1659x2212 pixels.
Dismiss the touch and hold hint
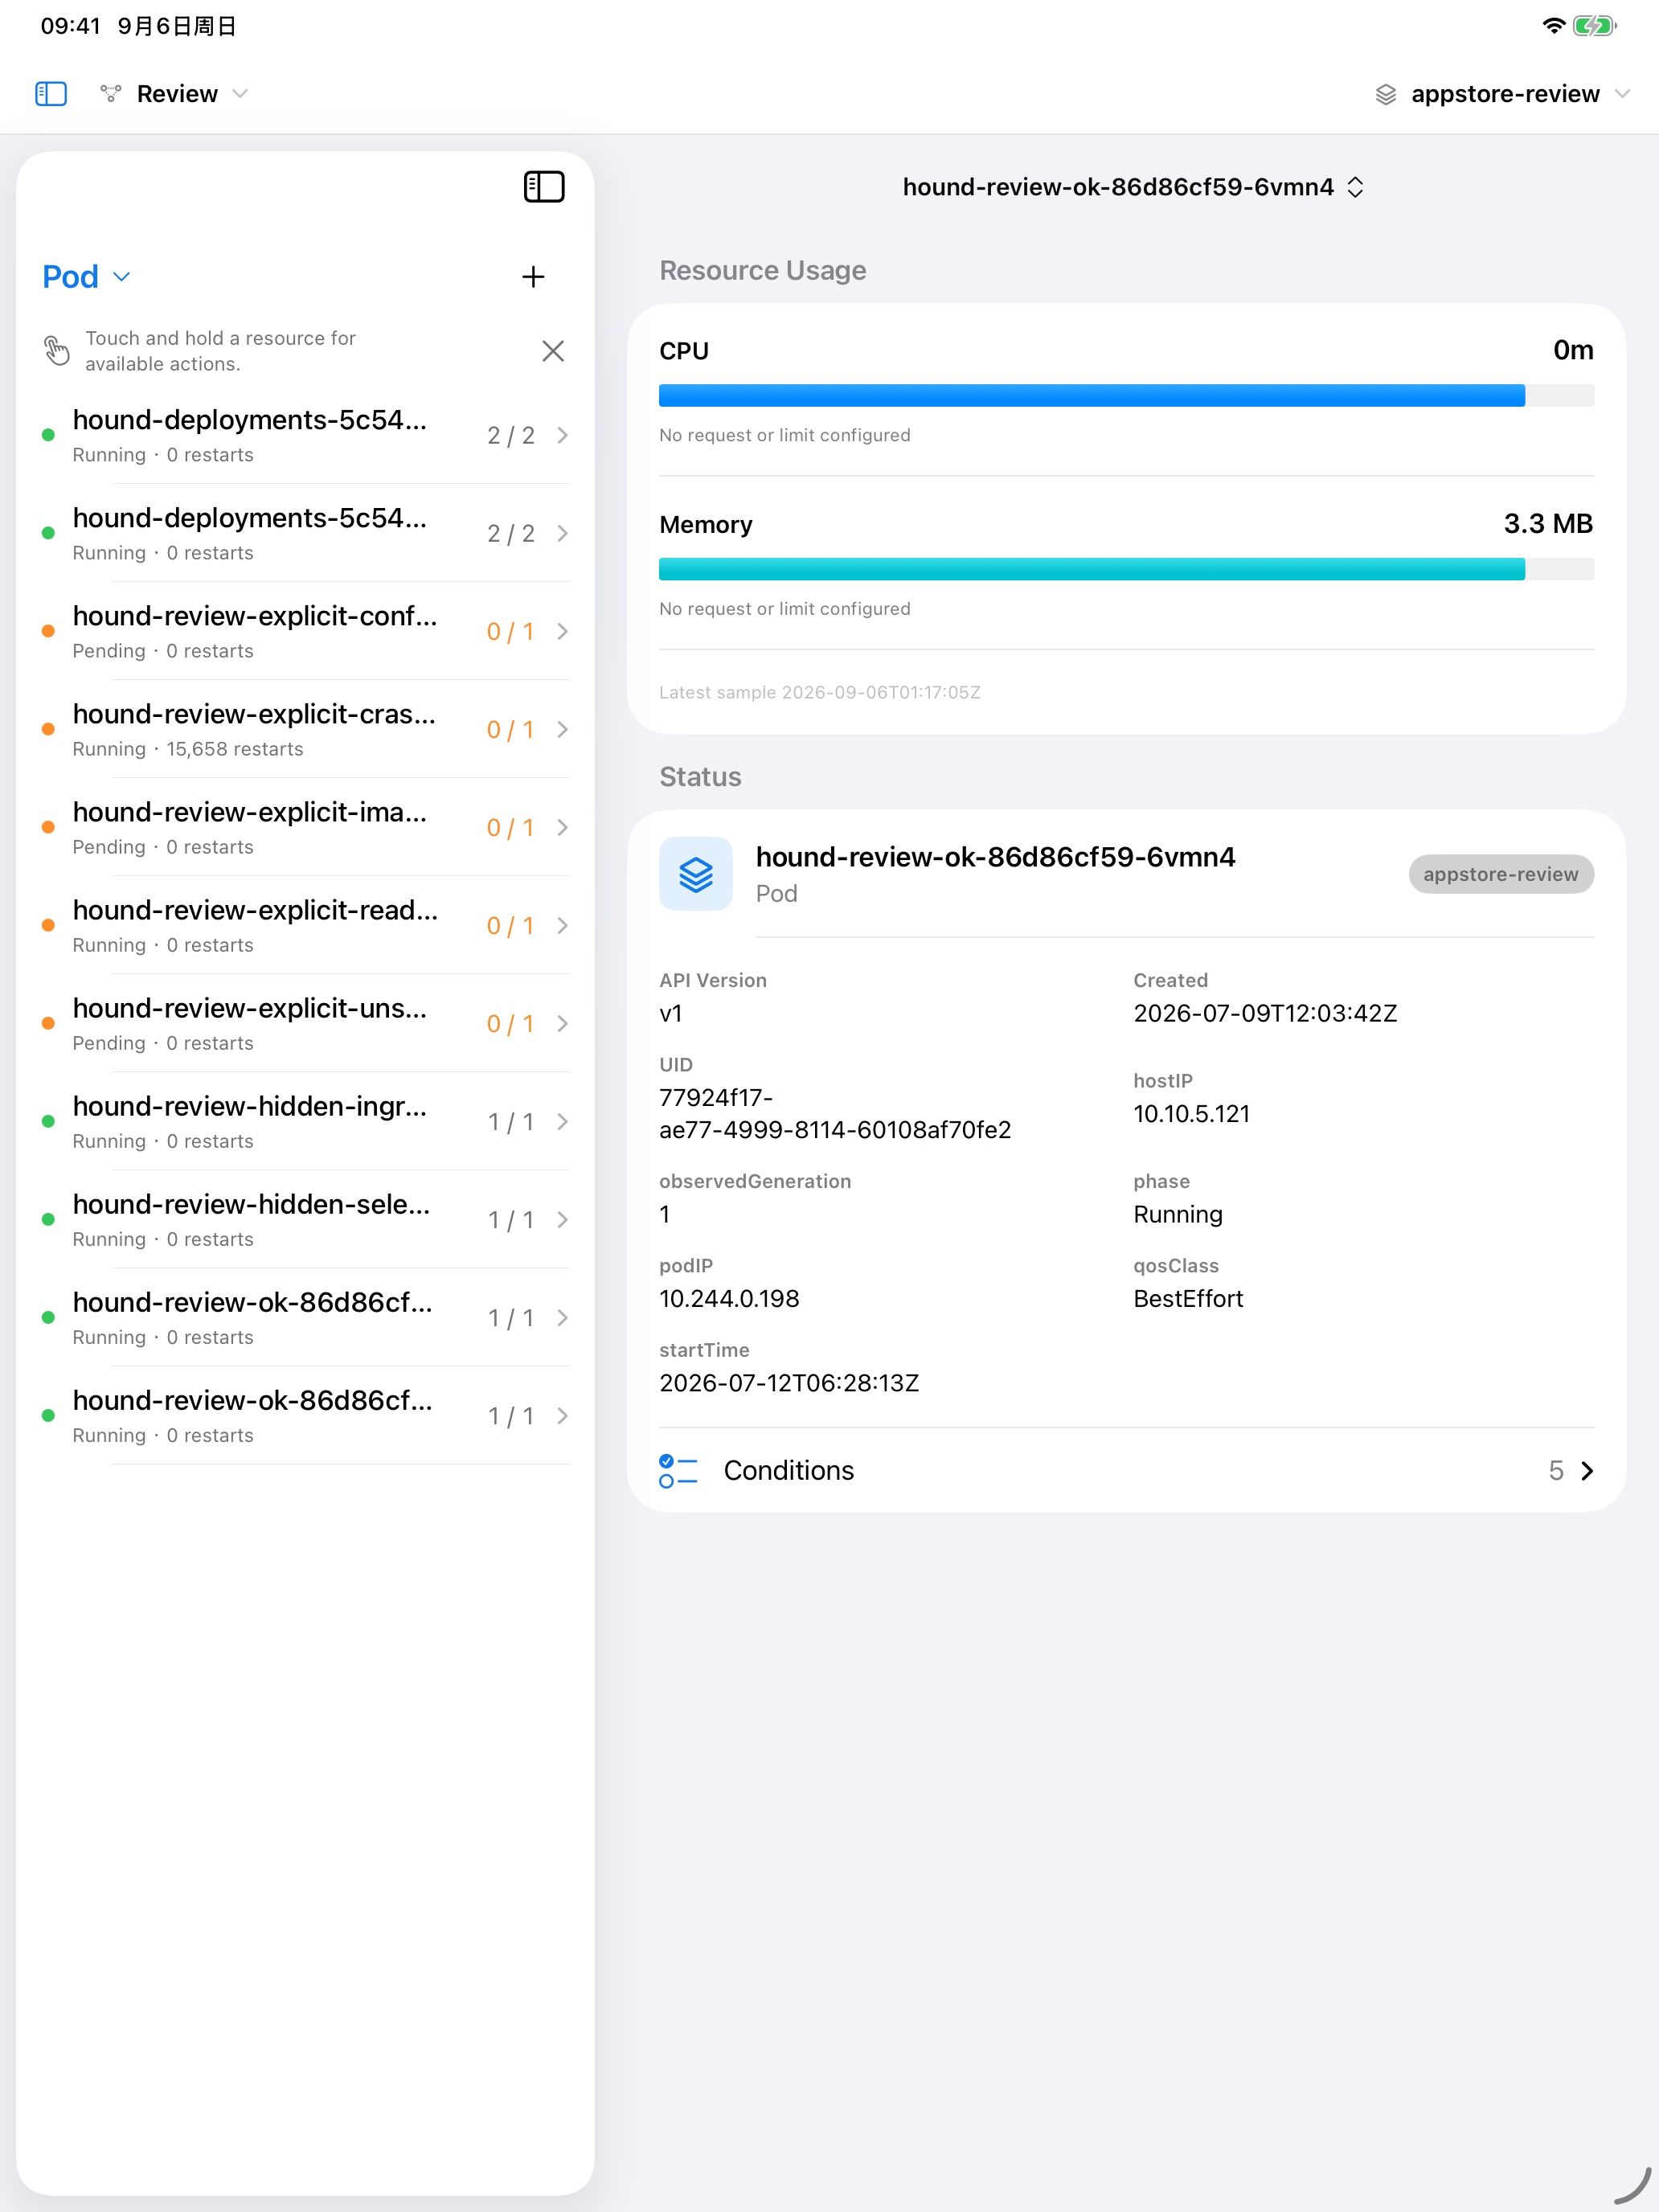553,351
